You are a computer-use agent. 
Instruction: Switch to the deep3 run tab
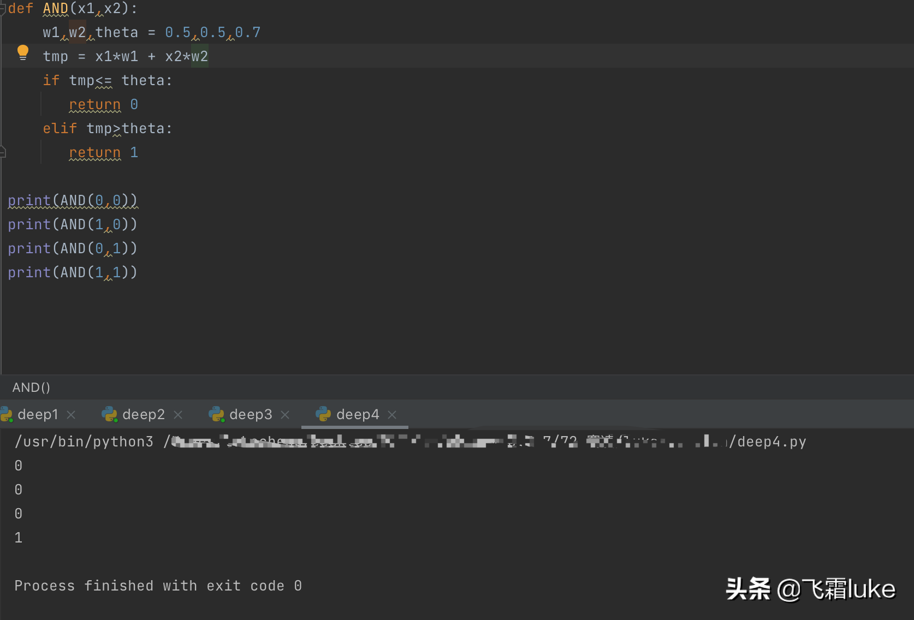[251, 415]
